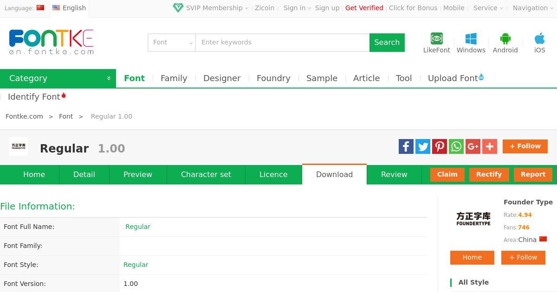
Task: Go to Font breadcrumb link
Action: 66,116
